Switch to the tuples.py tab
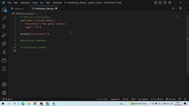Screen dimensions: 189x106 19,9
